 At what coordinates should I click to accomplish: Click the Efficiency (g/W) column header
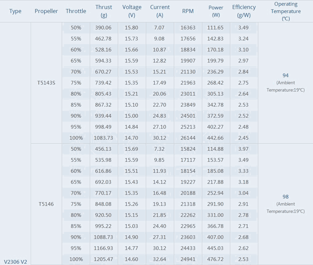pos(244,11)
